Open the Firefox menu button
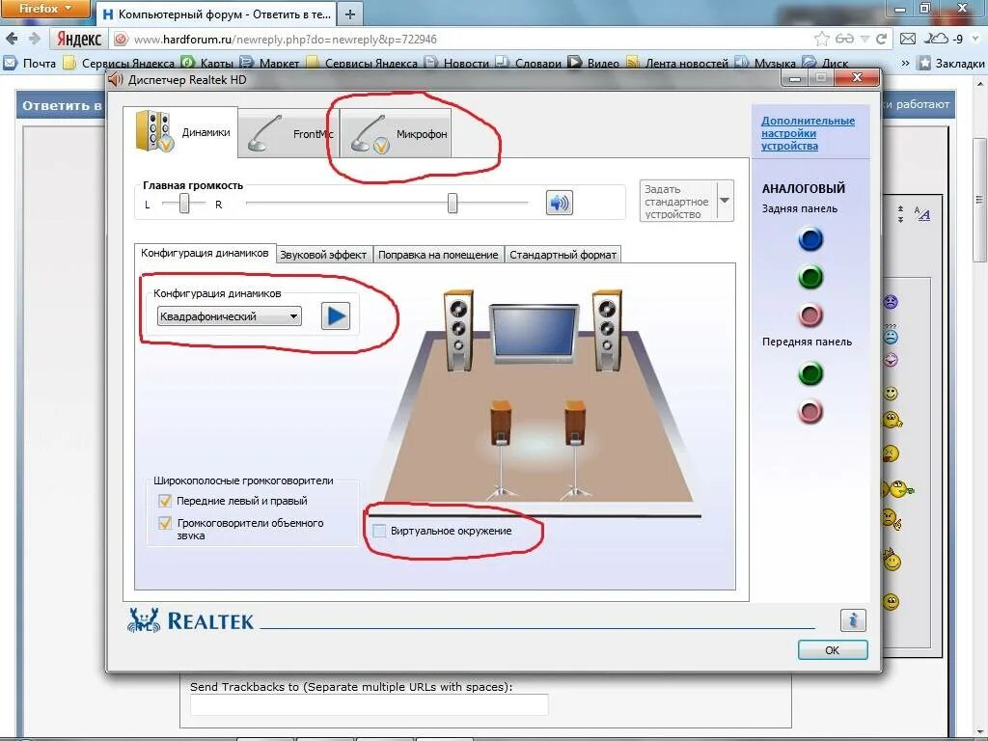Screen dimensions: 988x741 coord(44,9)
